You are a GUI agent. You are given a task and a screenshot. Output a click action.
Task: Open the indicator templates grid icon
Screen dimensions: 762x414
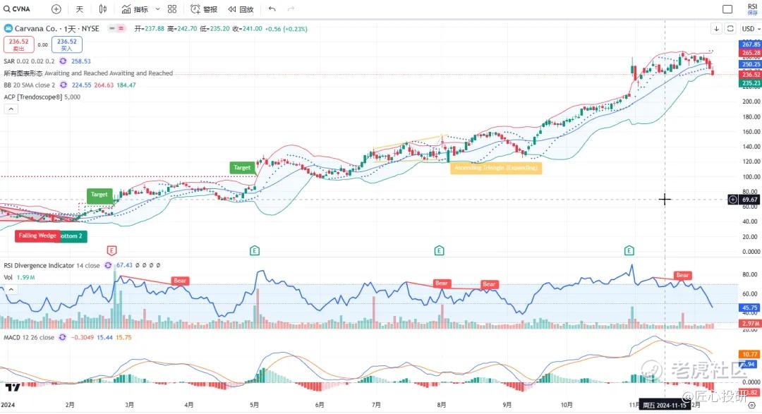(x=172, y=8)
